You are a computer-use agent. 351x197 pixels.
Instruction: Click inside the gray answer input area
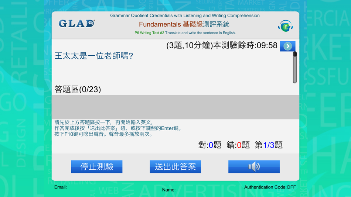pos(175,107)
